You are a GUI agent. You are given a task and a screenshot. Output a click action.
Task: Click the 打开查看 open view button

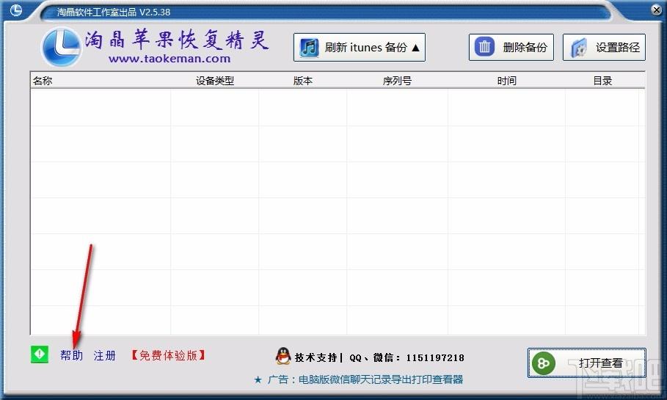pyautogui.click(x=587, y=363)
